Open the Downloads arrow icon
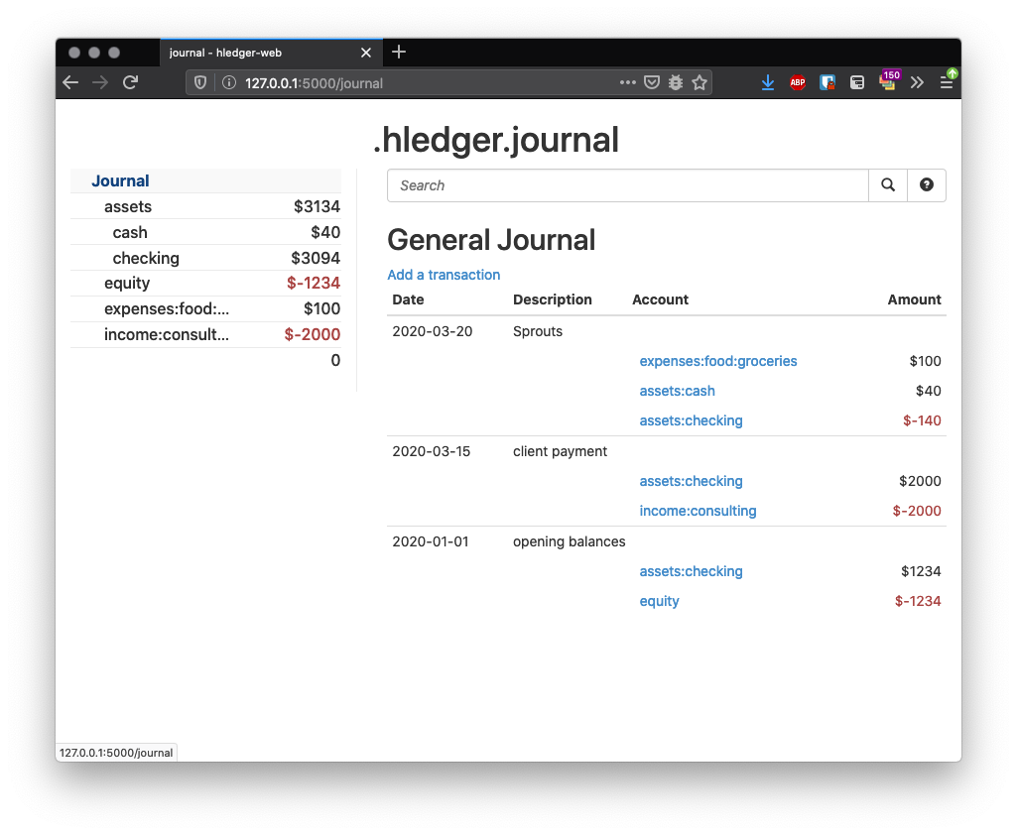The height and width of the screenshot is (835, 1017). pos(768,82)
